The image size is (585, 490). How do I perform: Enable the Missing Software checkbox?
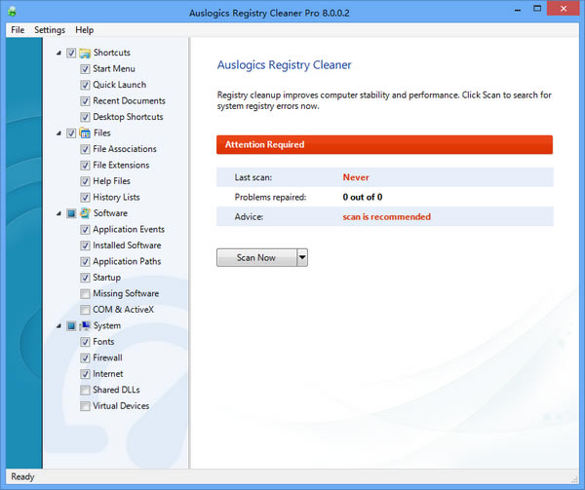coord(86,293)
